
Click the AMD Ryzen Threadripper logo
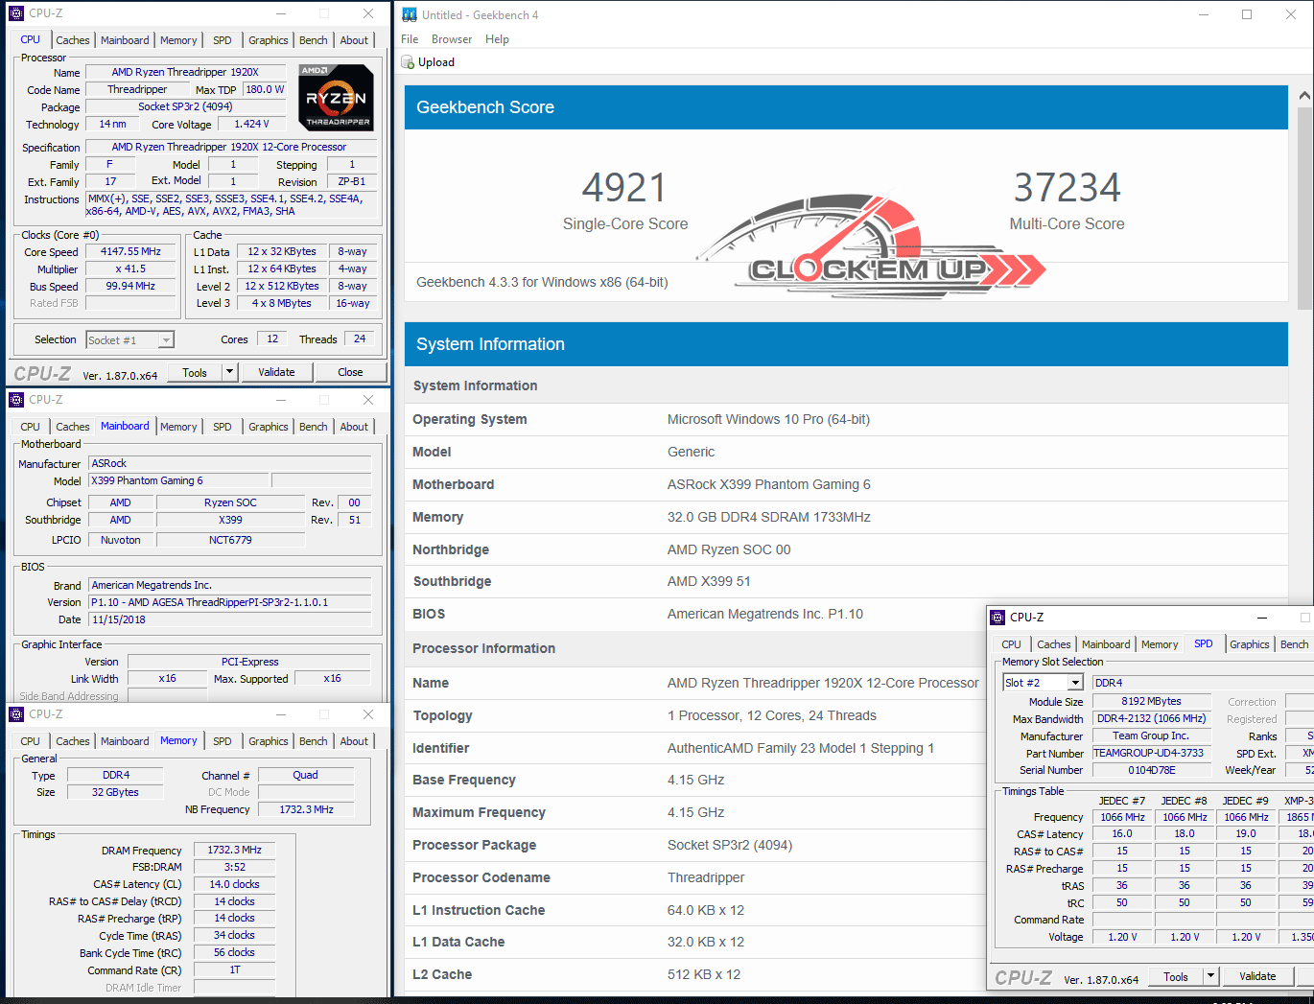pos(336,97)
